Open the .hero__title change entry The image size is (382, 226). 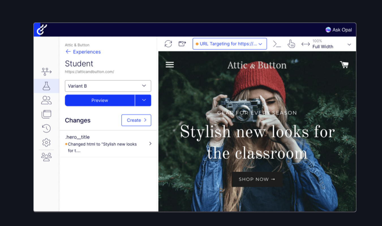(x=108, y=144)
